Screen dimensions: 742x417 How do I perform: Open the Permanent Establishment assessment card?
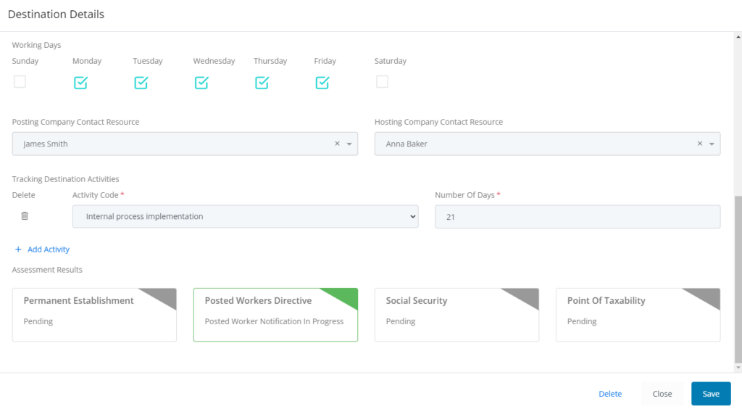[94, 315]
